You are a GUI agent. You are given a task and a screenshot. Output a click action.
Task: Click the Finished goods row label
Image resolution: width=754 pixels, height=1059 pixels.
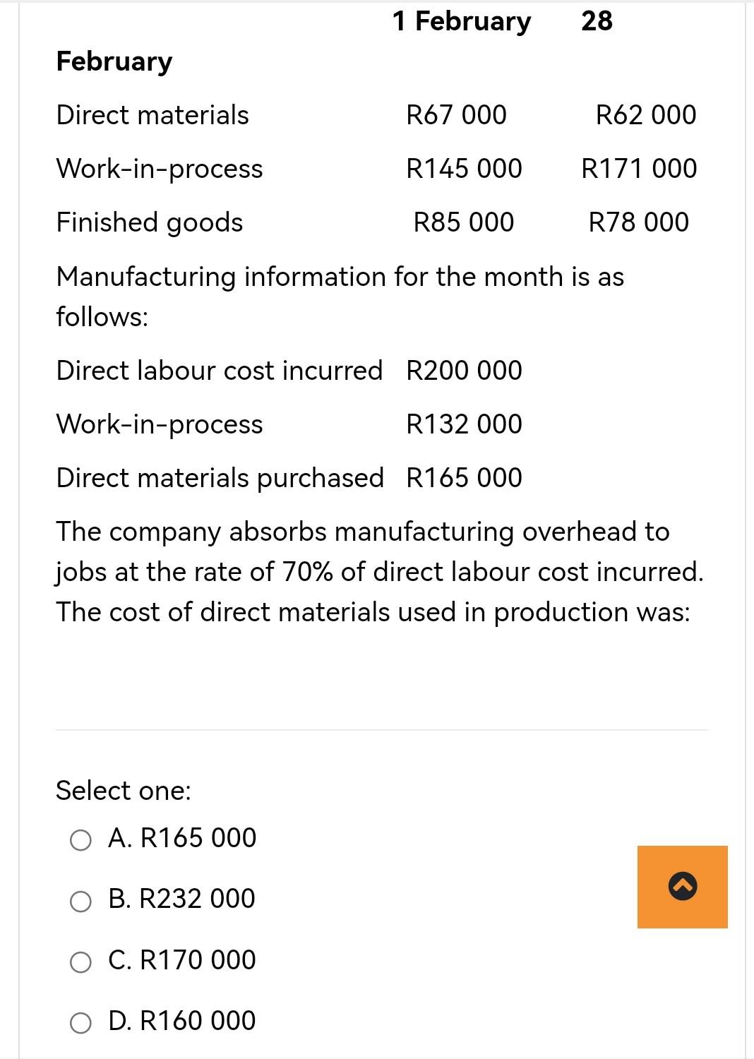coord(150,222)
